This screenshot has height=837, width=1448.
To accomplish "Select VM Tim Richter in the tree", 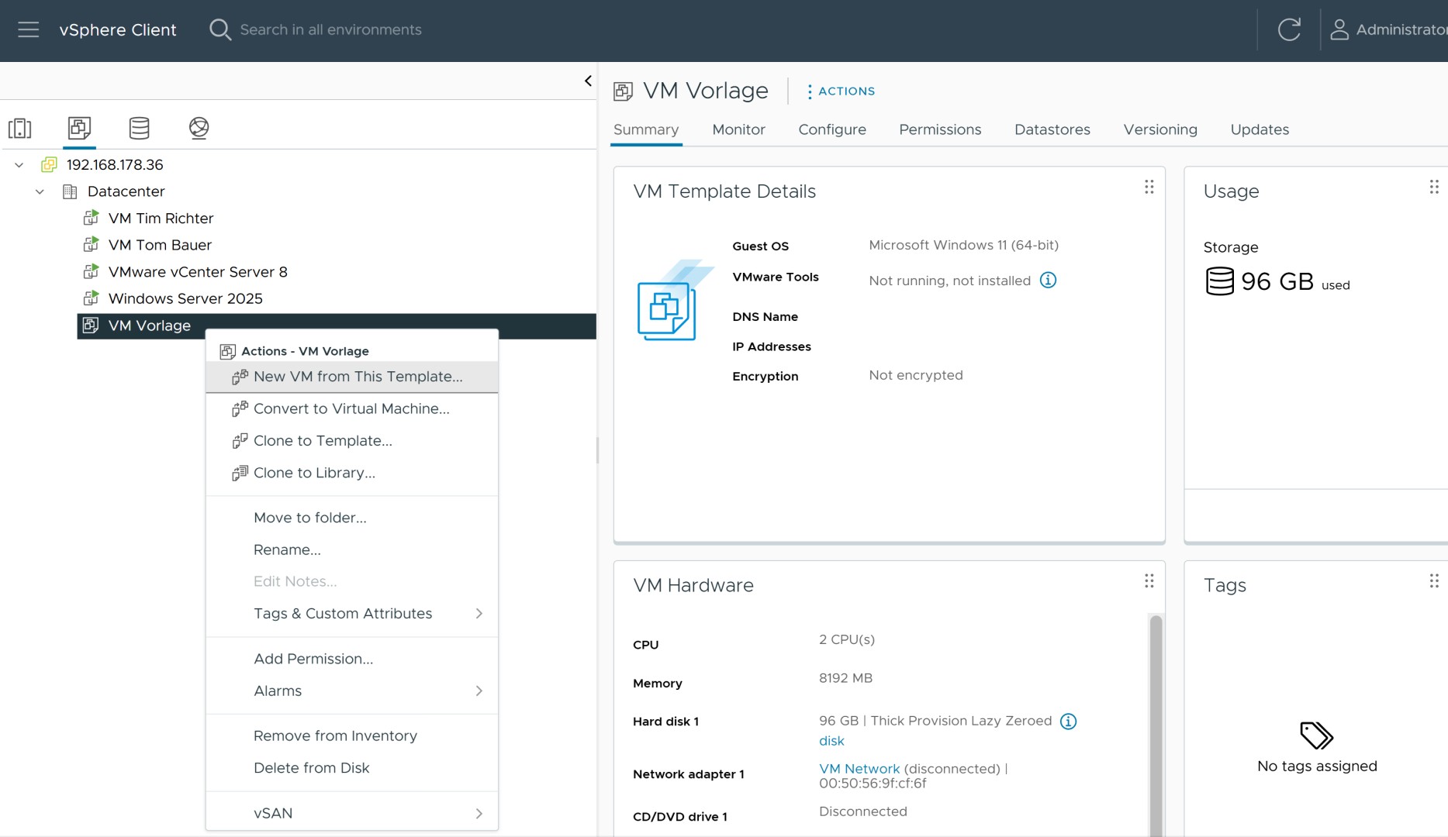I will click(161, 219).
